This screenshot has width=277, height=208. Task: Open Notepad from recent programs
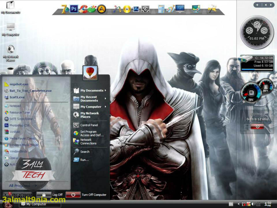click(x=36, y=106)
